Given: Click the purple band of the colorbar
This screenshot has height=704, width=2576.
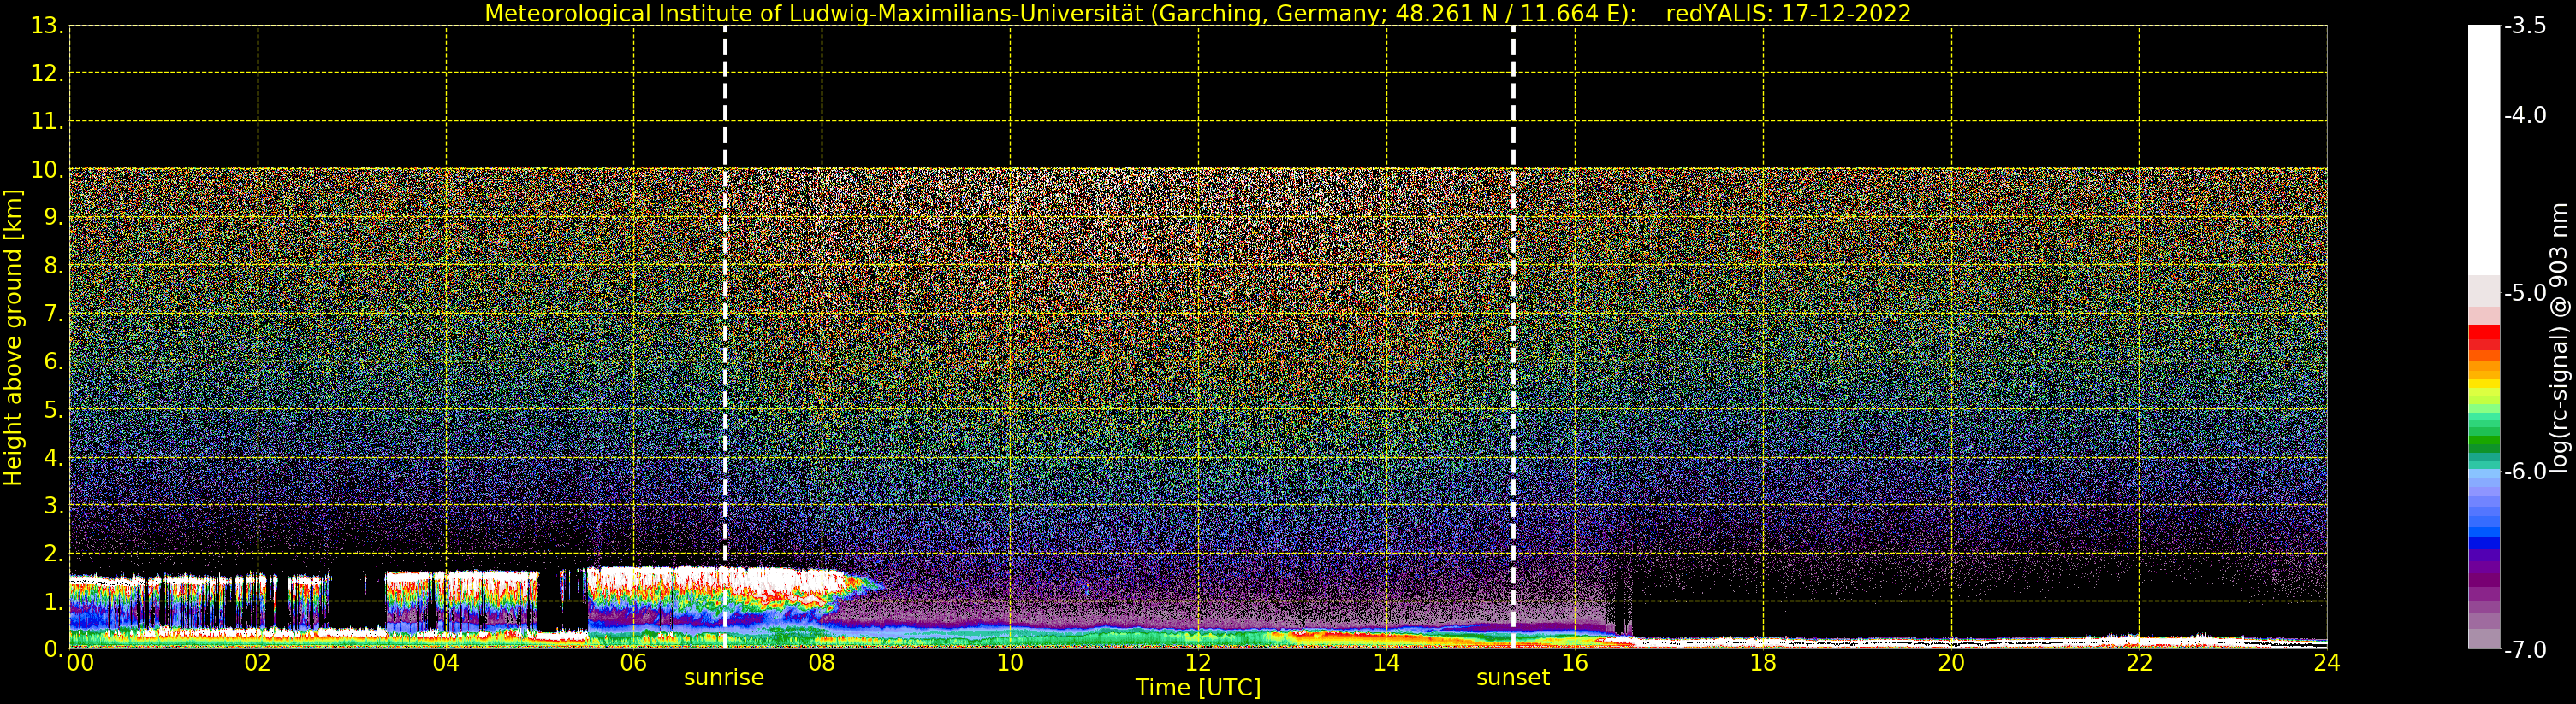Looking at the screenshot, I should (2484, 574).
